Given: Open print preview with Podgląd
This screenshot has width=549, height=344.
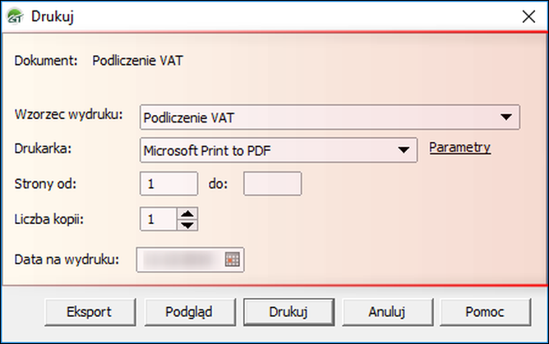Looking at the screenshot, I should pyautogui.click(x=191, y=311).
